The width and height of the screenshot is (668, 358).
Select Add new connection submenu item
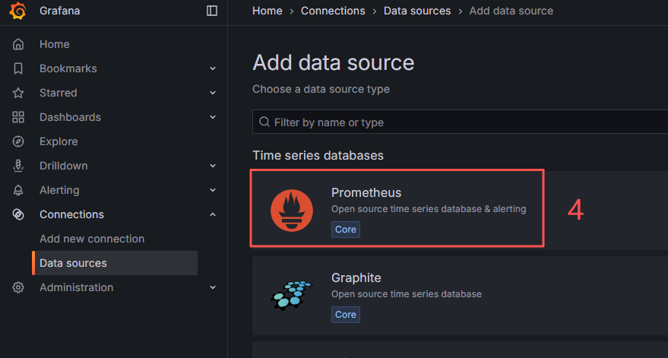pyautogui.click(x=92, y=239)
